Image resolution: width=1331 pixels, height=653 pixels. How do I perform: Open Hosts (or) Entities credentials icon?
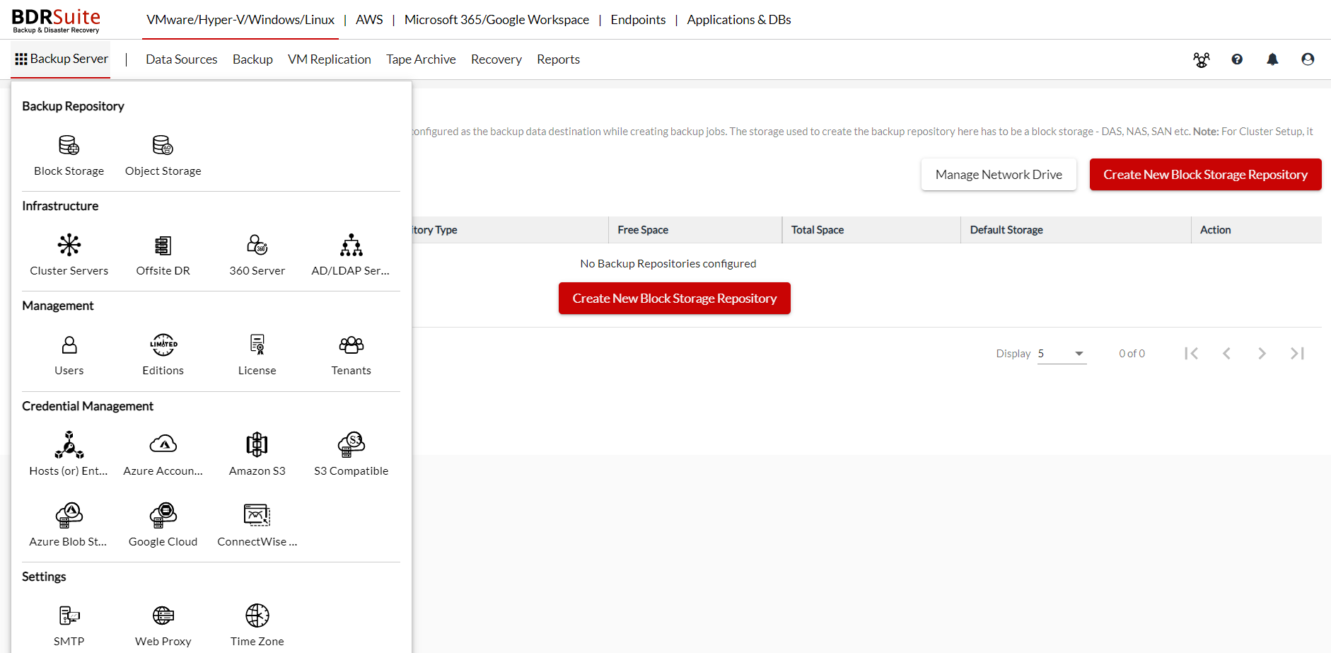[69, 445]
